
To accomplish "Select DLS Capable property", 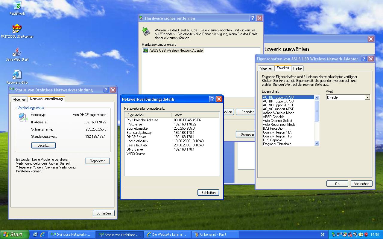I will pos(288,140).
